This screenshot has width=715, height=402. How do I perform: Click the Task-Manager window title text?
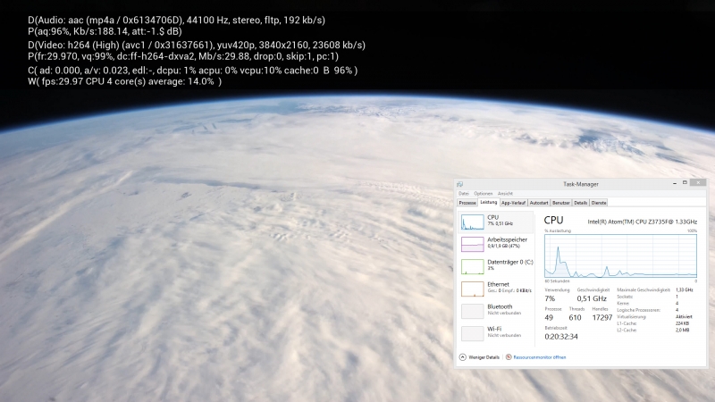(580, 184)
